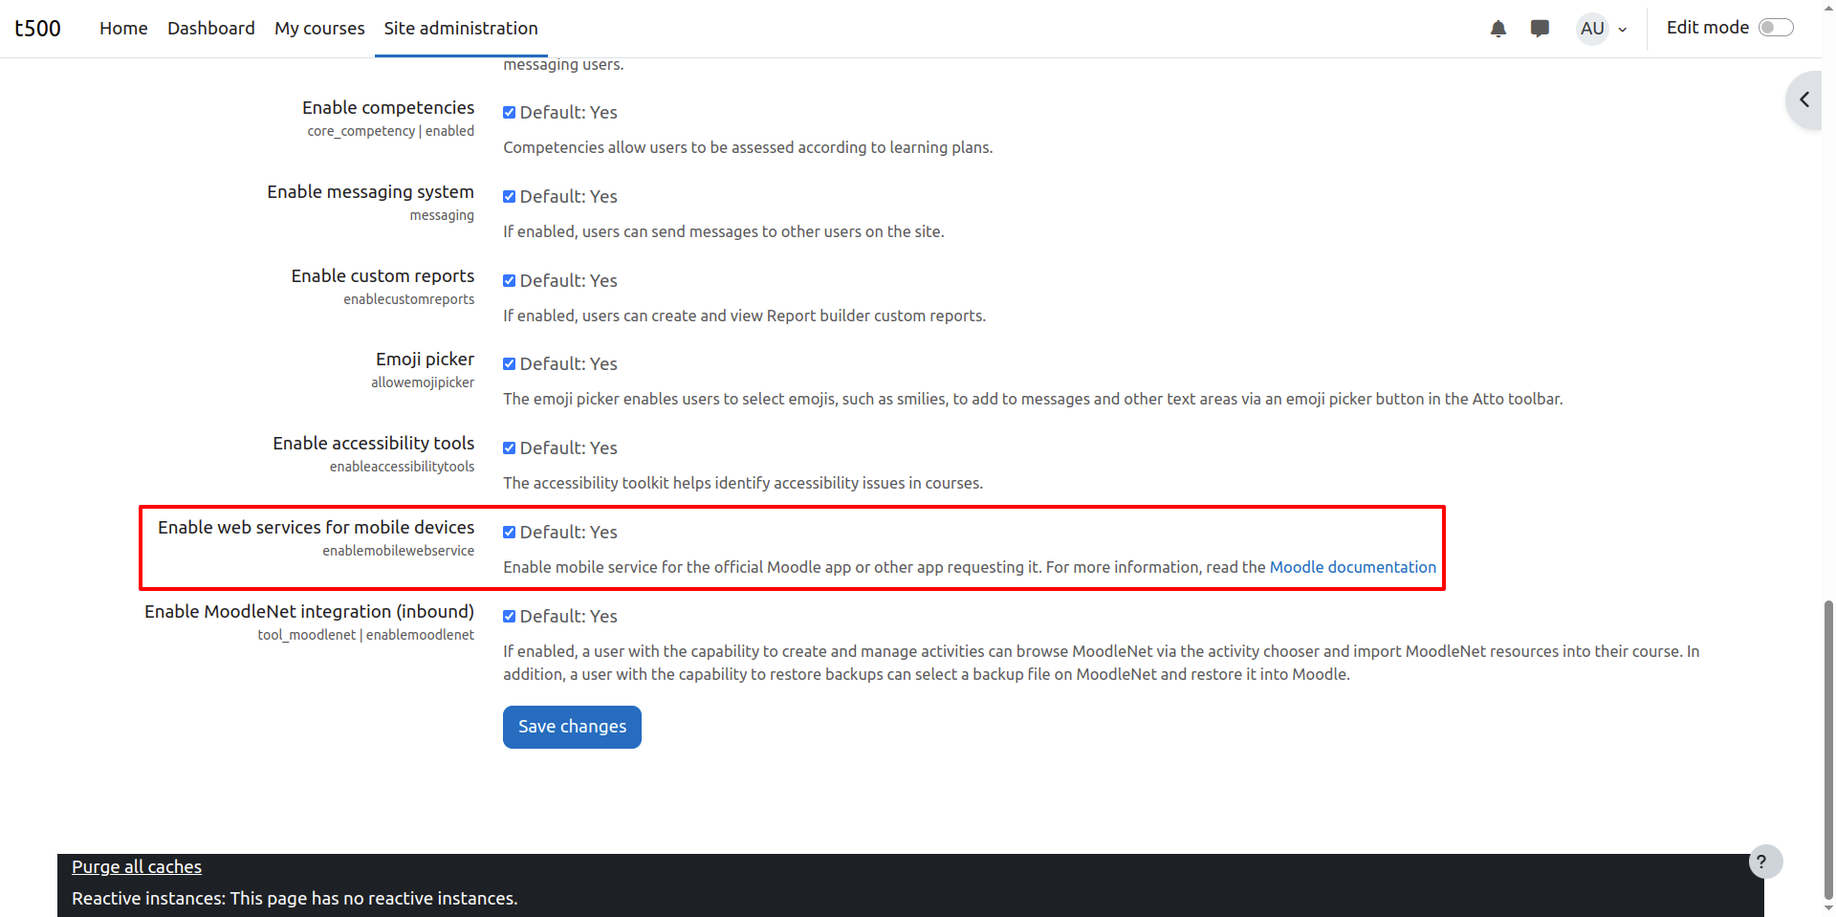
Task: Click the Save changes button
Action: [x=572, y=727]
